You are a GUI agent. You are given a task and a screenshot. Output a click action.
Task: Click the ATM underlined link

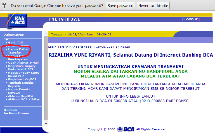[107, 76]
